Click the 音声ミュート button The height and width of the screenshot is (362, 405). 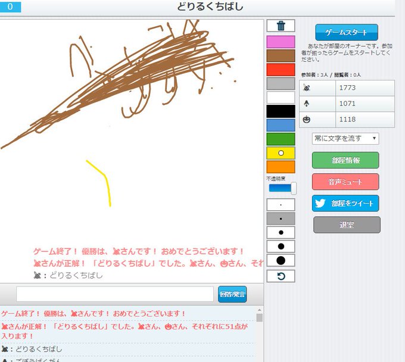[345, 182]
